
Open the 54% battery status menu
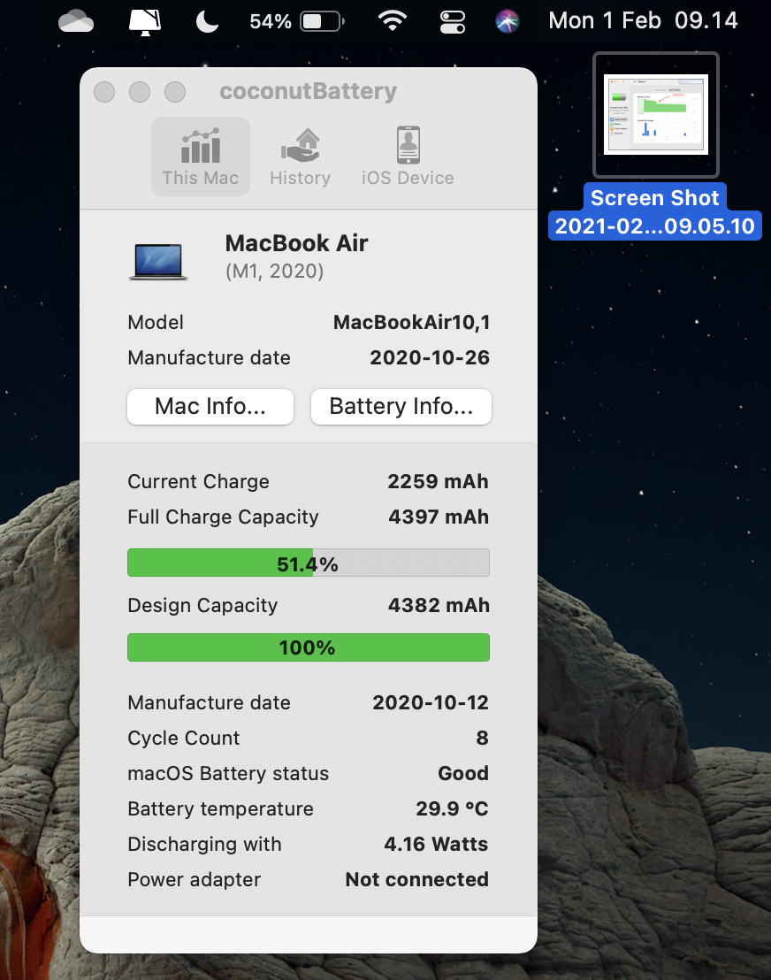click(x=297, y=21)
